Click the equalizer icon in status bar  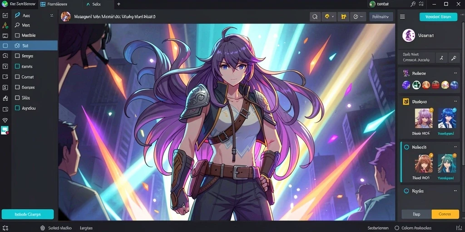pos(459,228)
